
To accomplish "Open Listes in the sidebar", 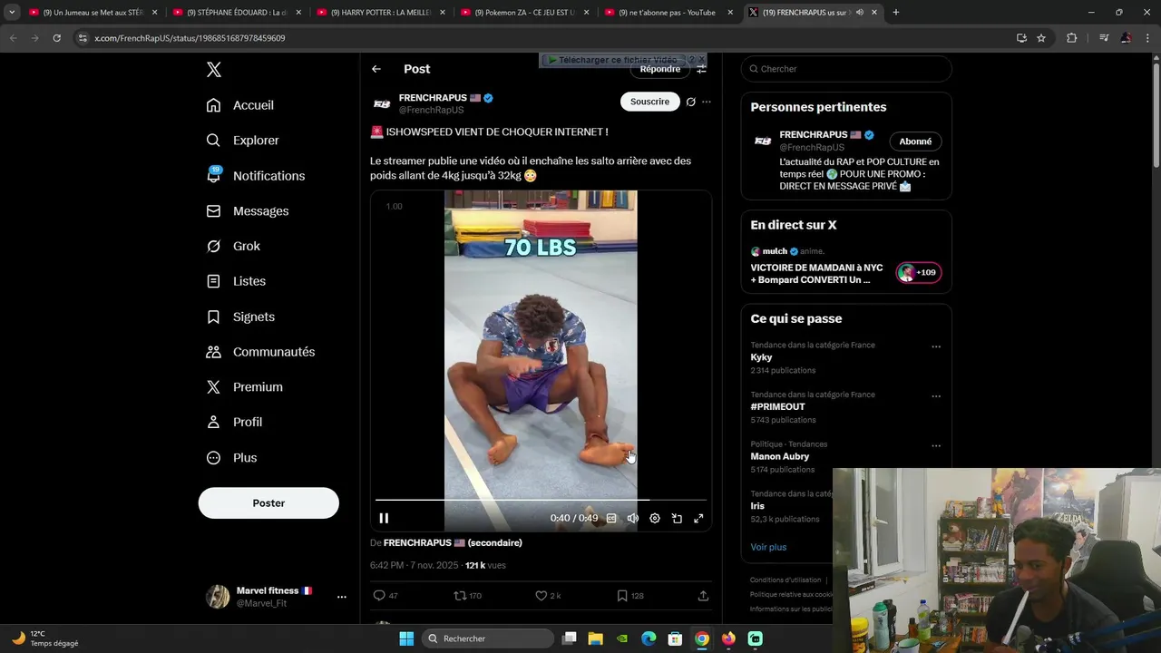I will (x=236, y=281).
